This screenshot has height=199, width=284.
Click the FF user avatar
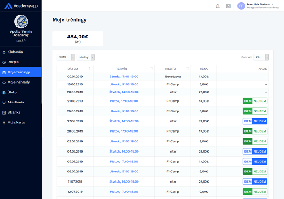click(241, 6)
